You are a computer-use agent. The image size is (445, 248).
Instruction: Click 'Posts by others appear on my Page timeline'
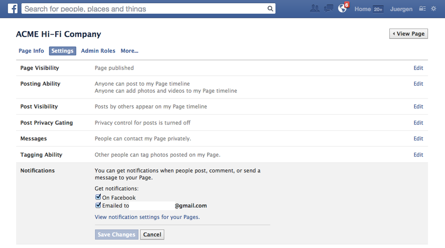151,107
